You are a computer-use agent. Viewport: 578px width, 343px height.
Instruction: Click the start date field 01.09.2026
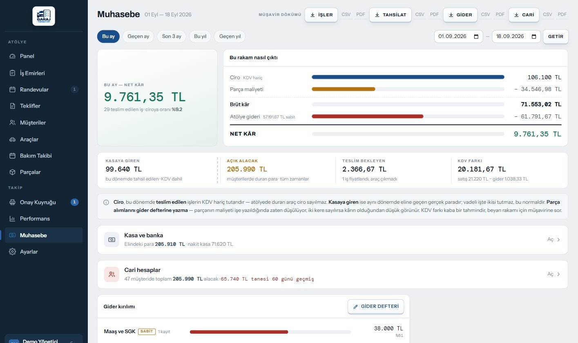[x=459, y=36]
